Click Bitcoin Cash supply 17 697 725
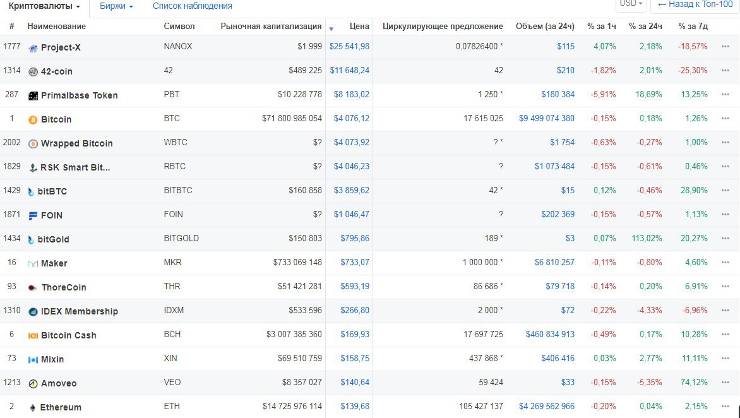This screenshot has height=418, width=740. (483, 334)
